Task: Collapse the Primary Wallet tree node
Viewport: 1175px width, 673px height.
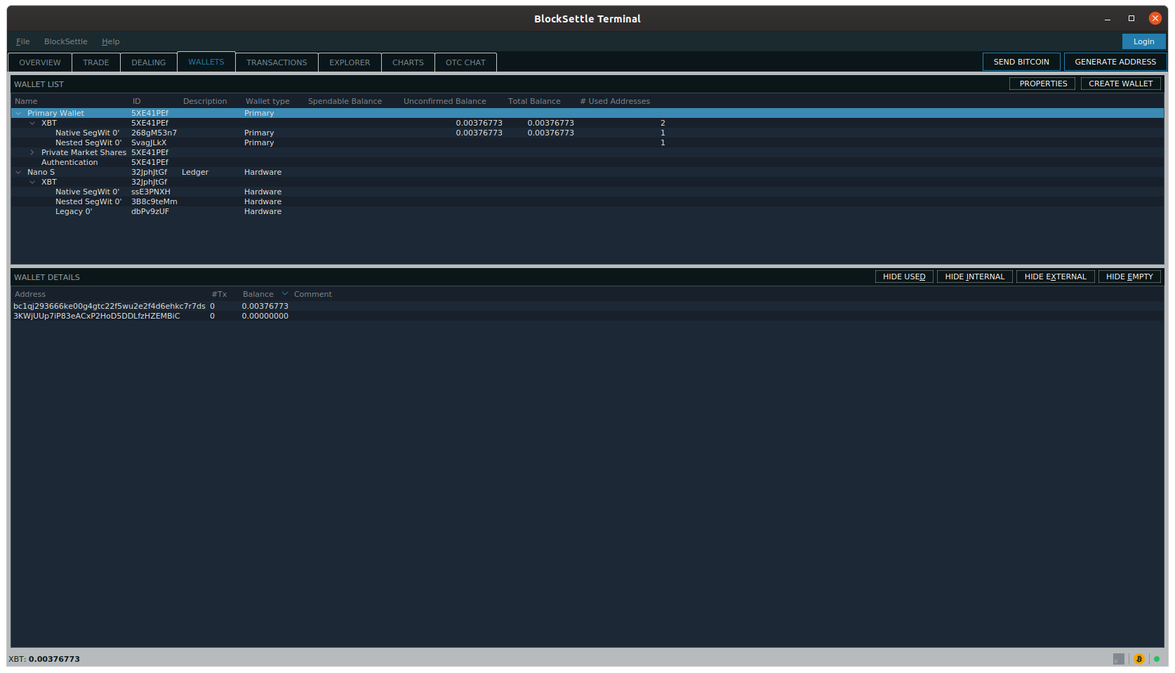Action: 18,113
